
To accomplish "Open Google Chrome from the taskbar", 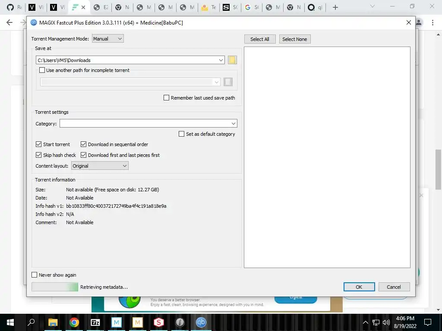I will coord(74,322).
